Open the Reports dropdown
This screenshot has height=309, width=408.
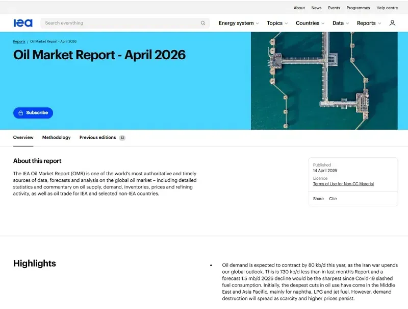point(369,23)
